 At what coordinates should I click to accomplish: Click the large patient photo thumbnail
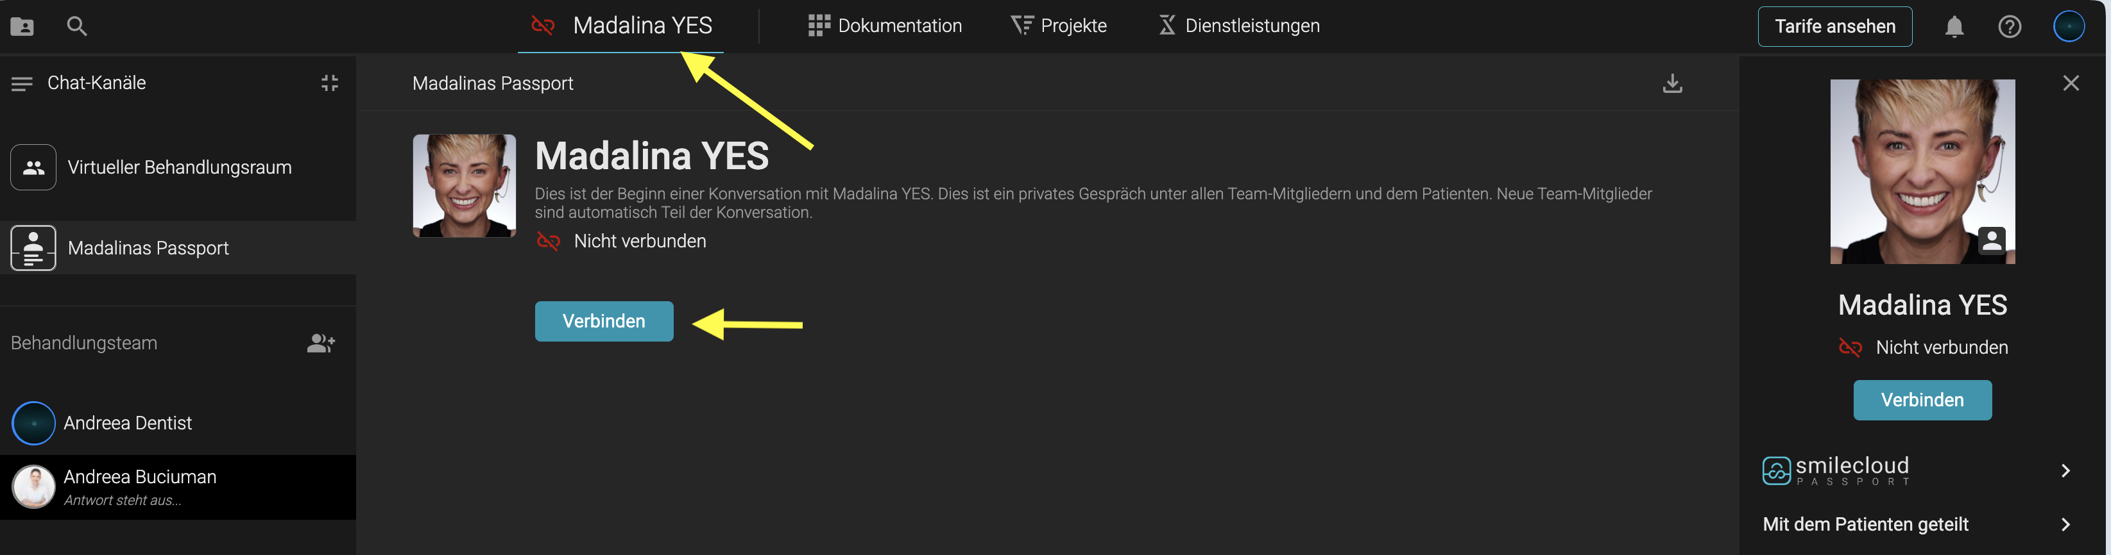tap(1922, 172)
